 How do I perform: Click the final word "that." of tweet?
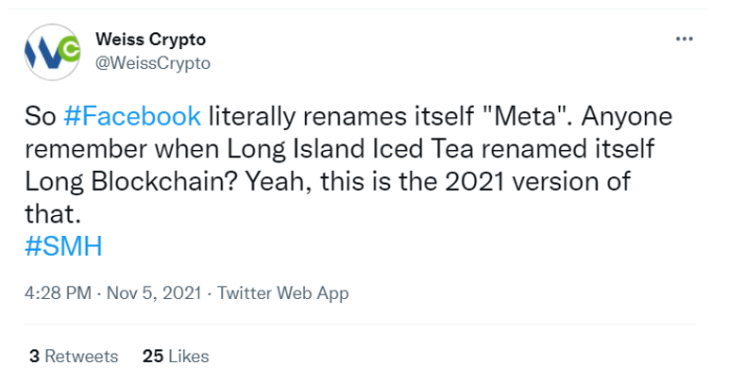[x=53, y=214]
